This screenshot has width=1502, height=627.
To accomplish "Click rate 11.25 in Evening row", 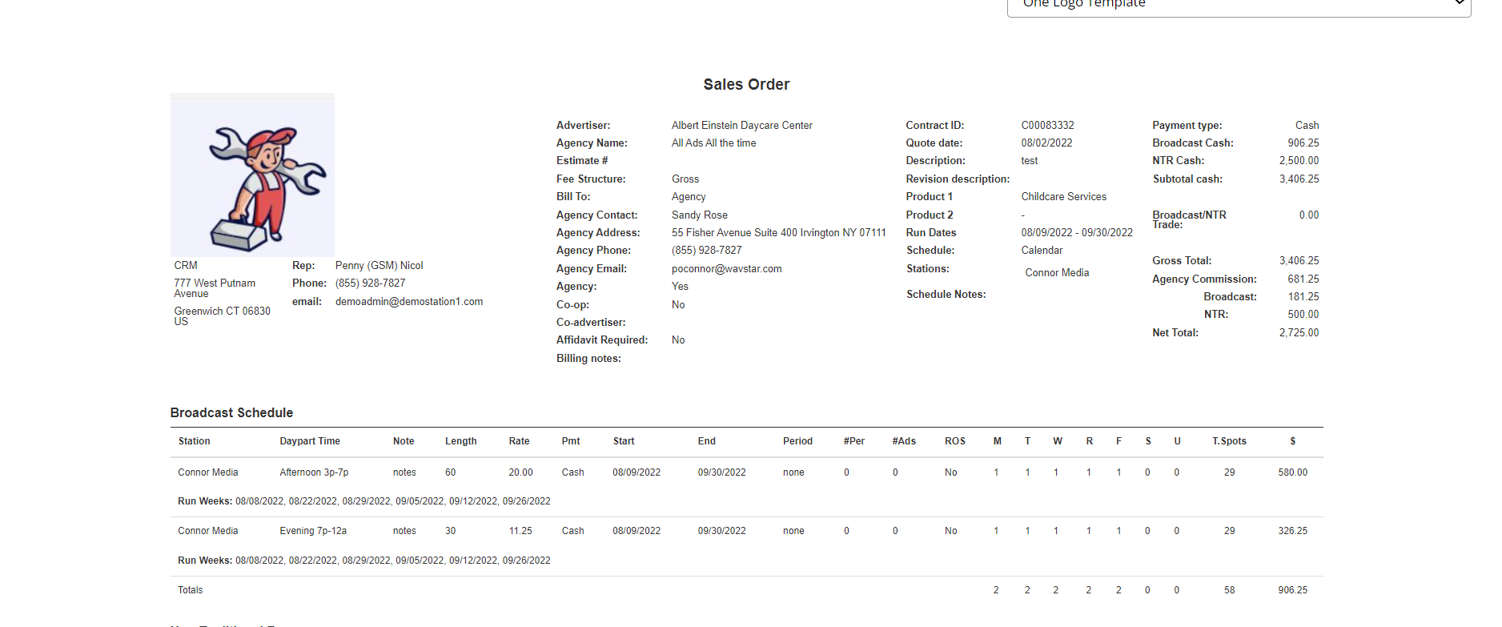I will point(520,531).
